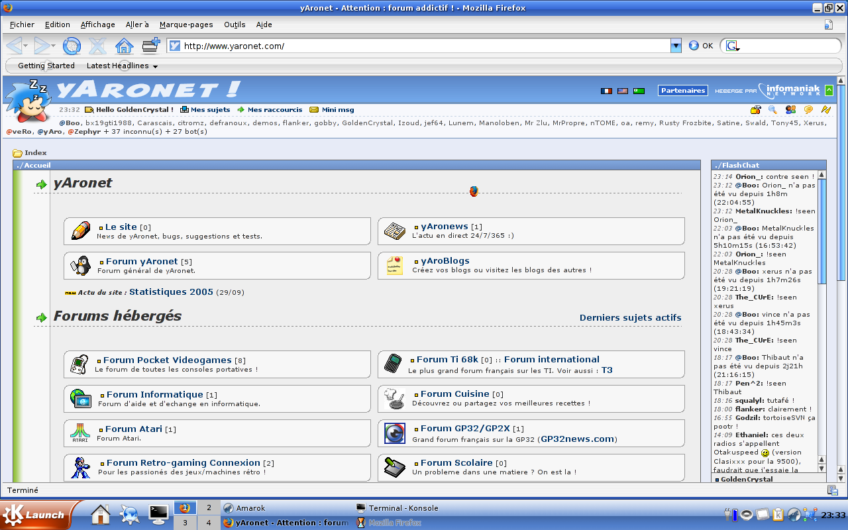
Task: Click the handheld console icon of Pocket Videogames
Action: click(x=79, y=364)
